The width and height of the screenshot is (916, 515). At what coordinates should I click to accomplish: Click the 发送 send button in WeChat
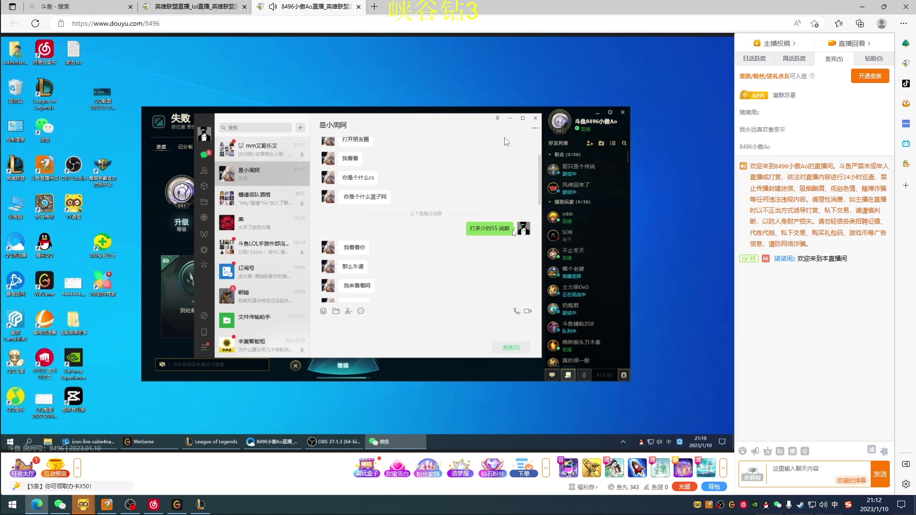coord(511,347)
